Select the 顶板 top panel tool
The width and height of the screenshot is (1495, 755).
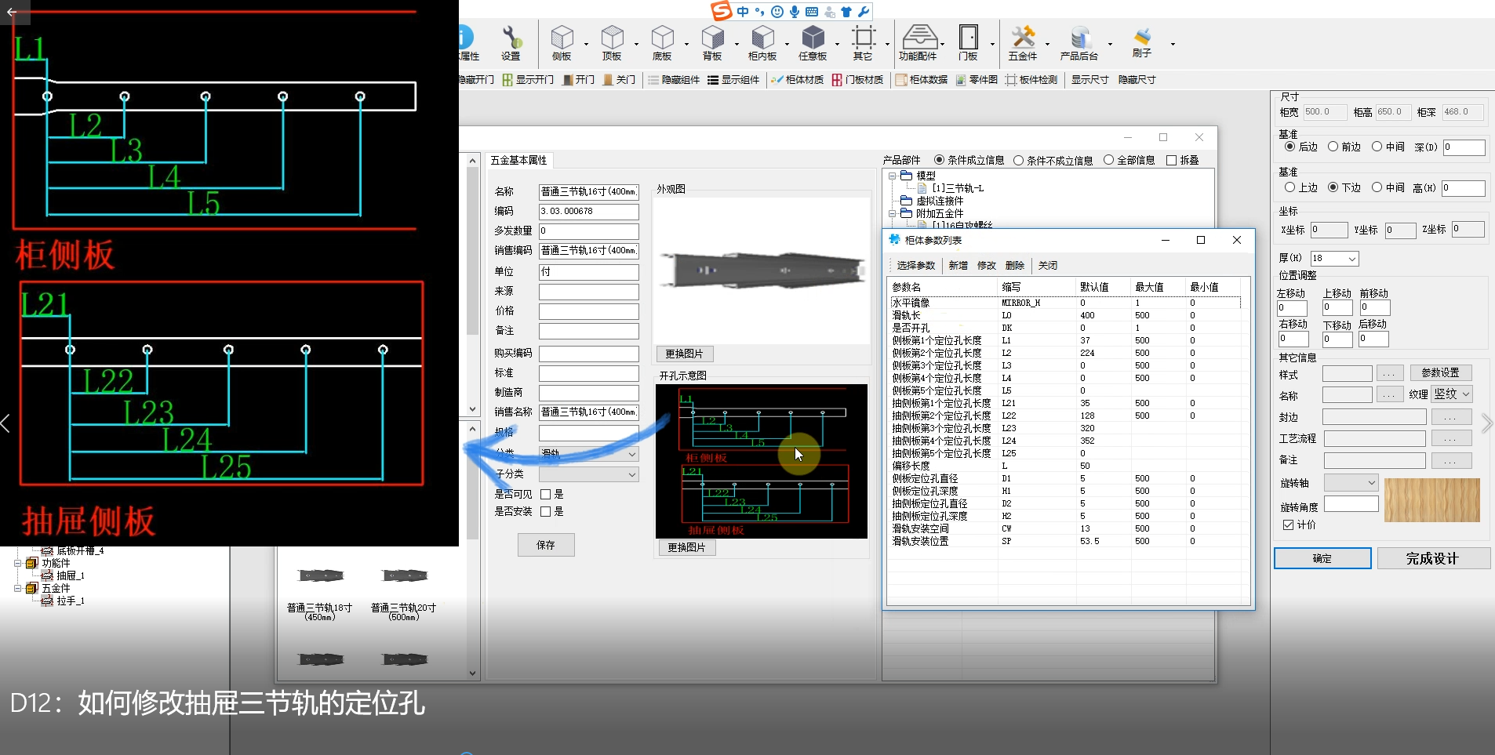click(x=612, y=42)
